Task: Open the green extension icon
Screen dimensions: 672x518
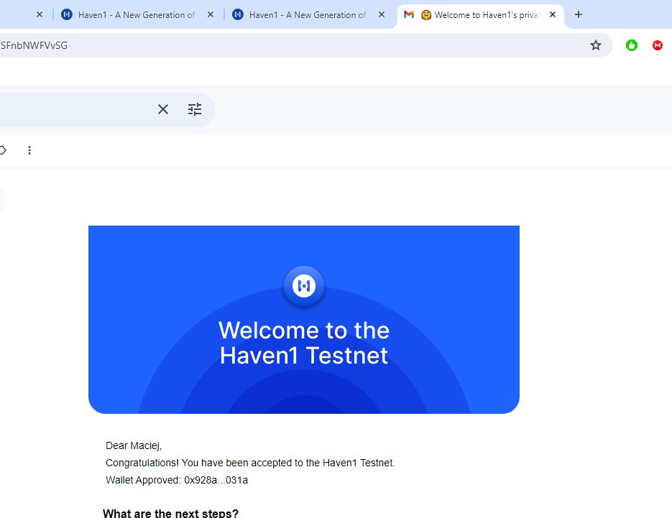Action: tap(632, 45)
